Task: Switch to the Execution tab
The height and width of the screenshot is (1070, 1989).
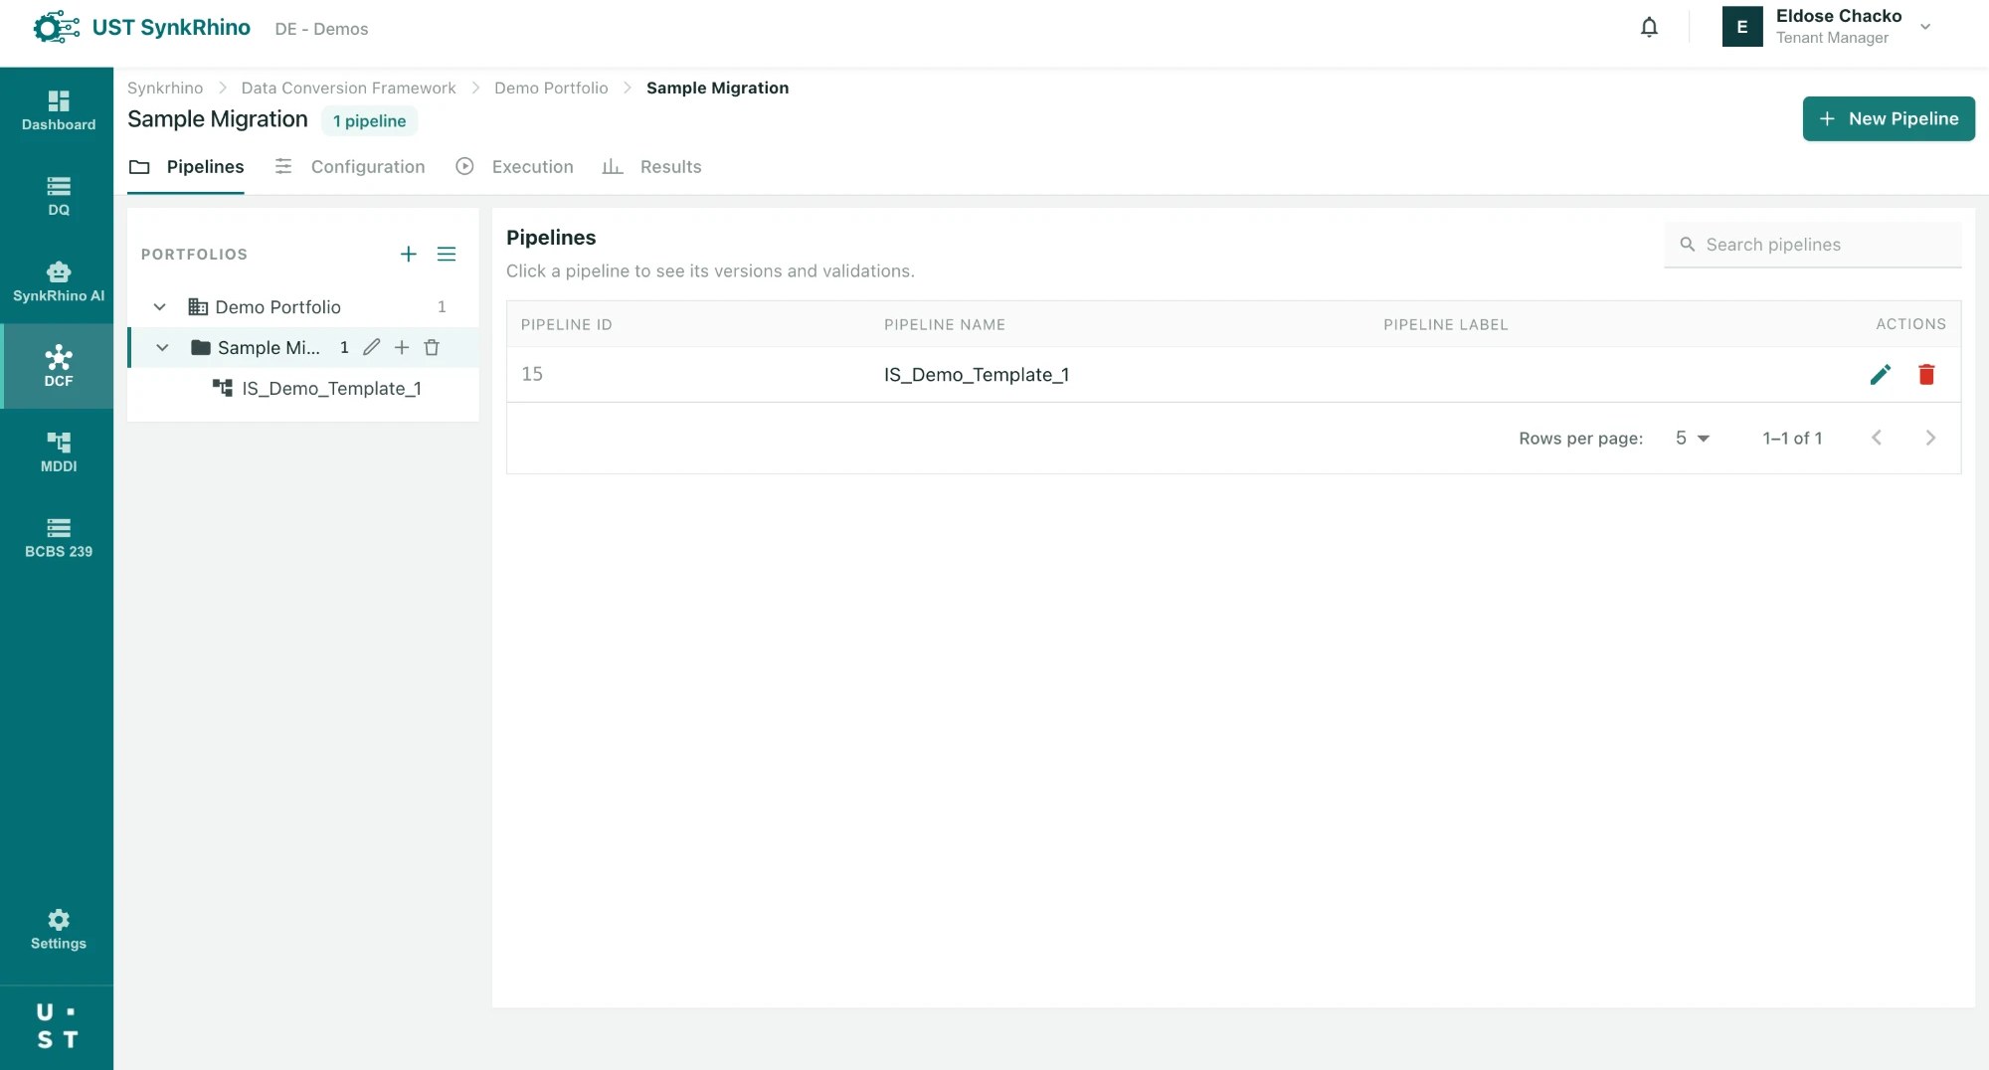Action: point(514,167)
